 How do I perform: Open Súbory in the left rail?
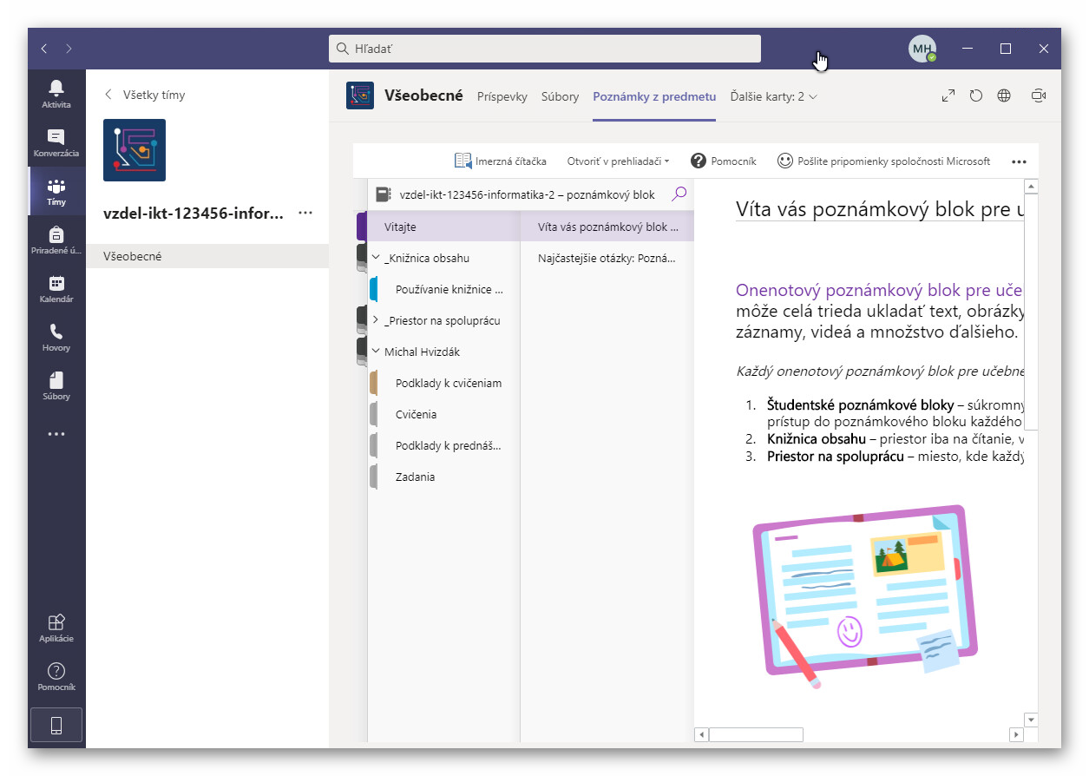[56, 385]
